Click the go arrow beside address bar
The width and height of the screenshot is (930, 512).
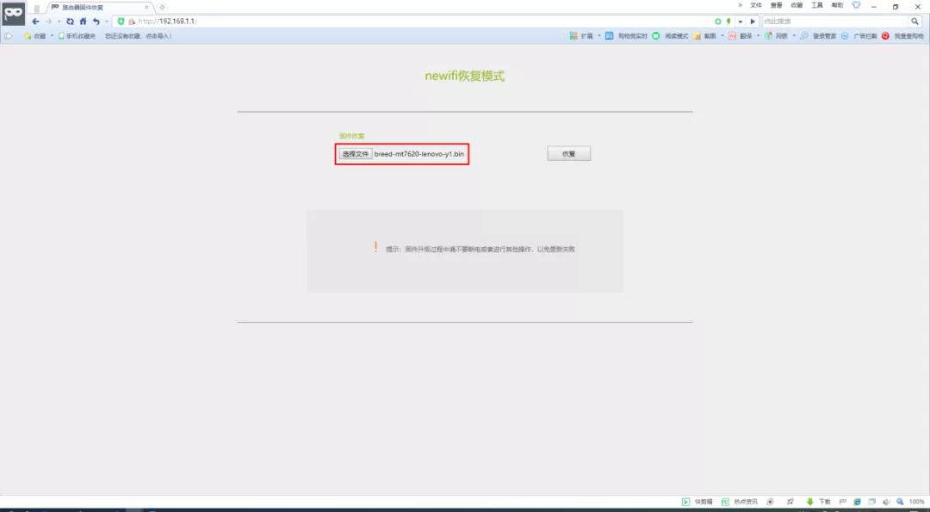click(753, 22)
